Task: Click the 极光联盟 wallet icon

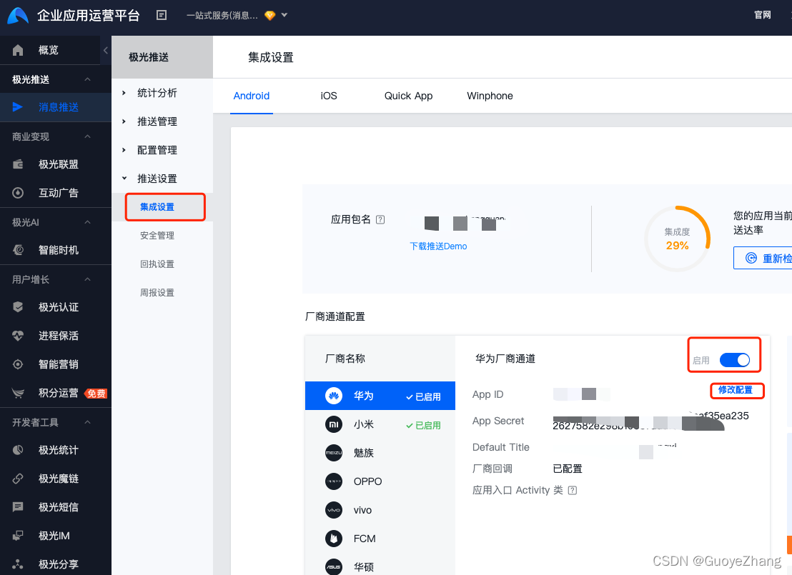Action: click(18, 164)
